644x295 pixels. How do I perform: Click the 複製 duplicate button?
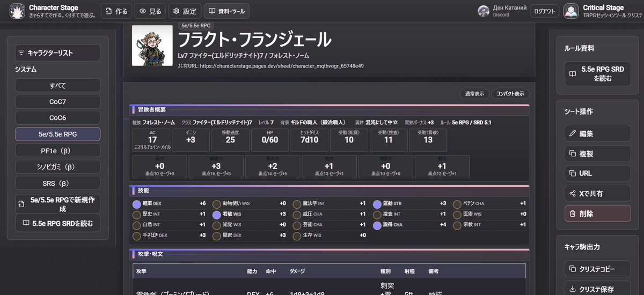tap(598, 154)
